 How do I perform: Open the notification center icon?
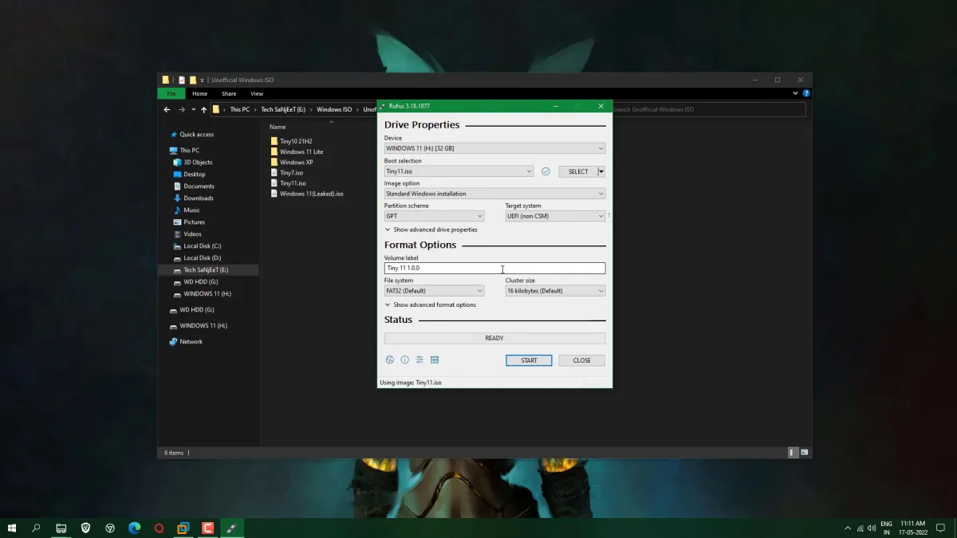(941, 528)
